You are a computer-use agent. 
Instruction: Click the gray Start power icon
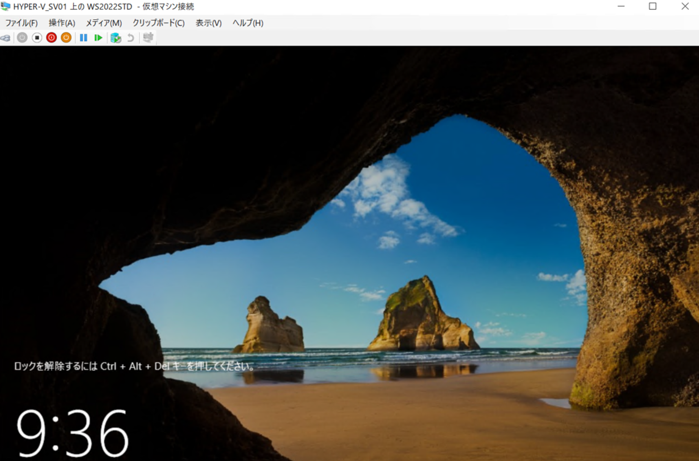[x=22, y=38]
